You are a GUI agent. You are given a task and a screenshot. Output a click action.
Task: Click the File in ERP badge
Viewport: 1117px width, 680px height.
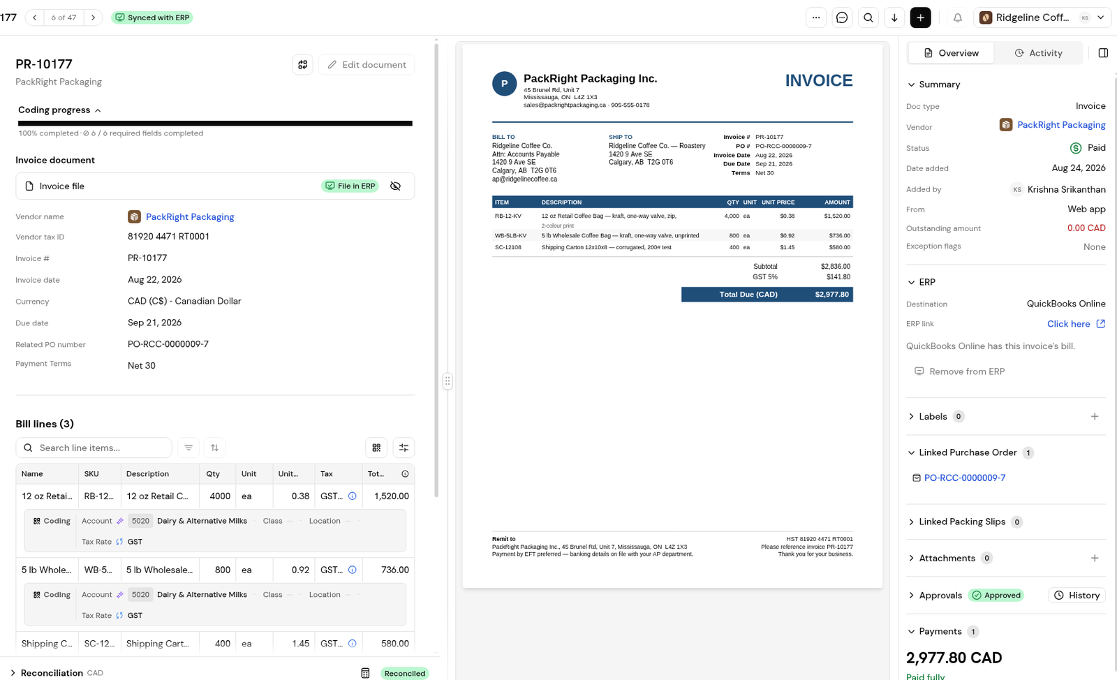tap(350, 186)
